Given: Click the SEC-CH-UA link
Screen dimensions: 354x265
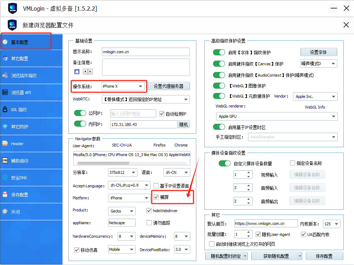Looking at the screenshot, I should click(x=122, y=145).
